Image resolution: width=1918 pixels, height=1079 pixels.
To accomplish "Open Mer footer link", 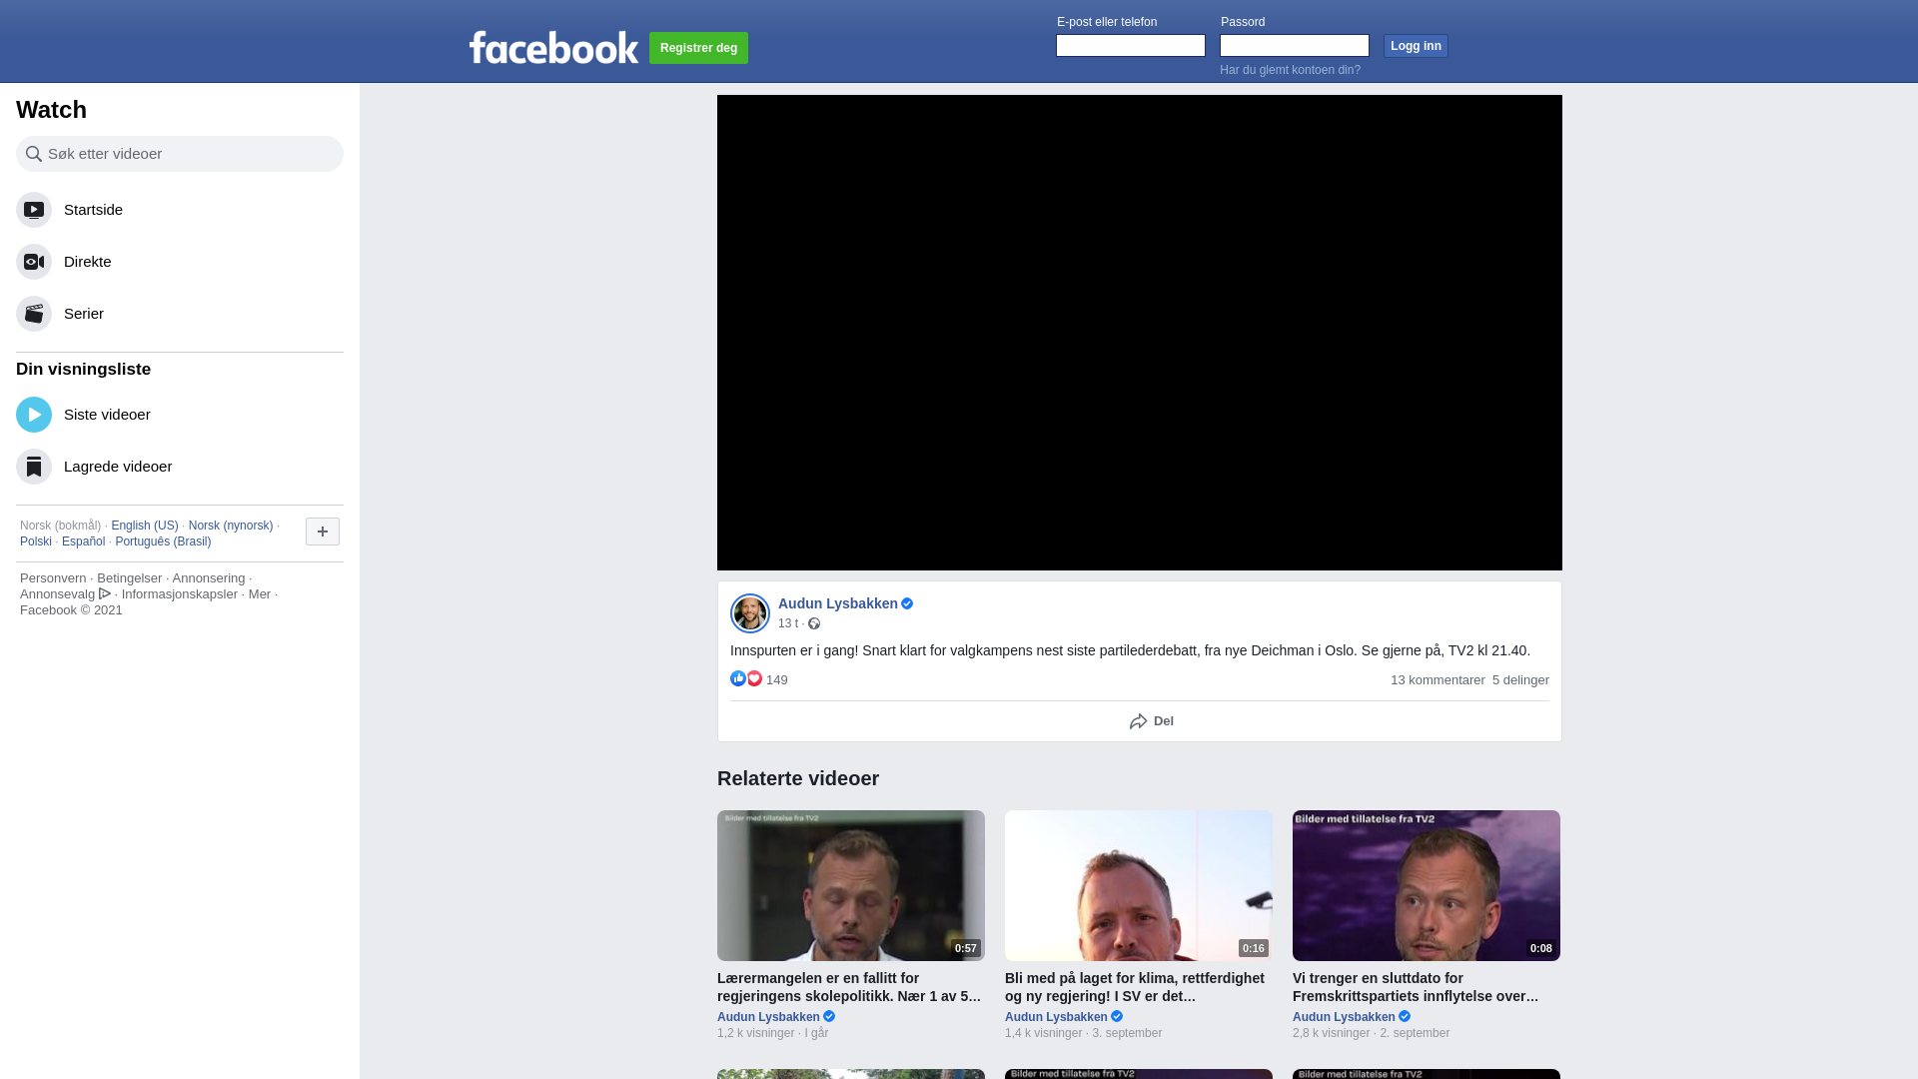I will pos(260,594).
